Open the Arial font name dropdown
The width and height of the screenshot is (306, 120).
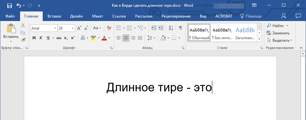(x=55, y=28)
